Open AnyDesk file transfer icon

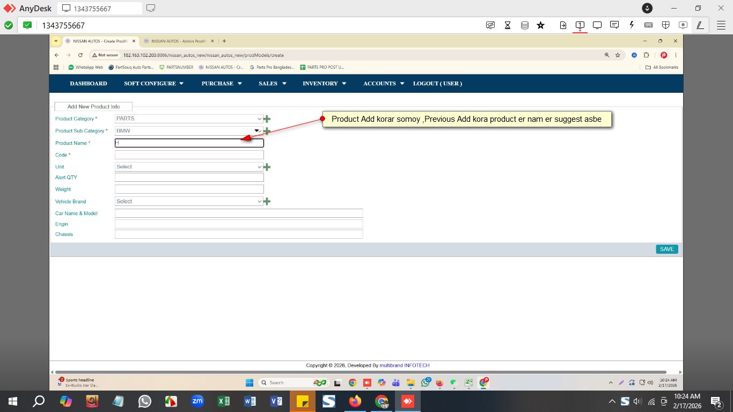[563, 25]
